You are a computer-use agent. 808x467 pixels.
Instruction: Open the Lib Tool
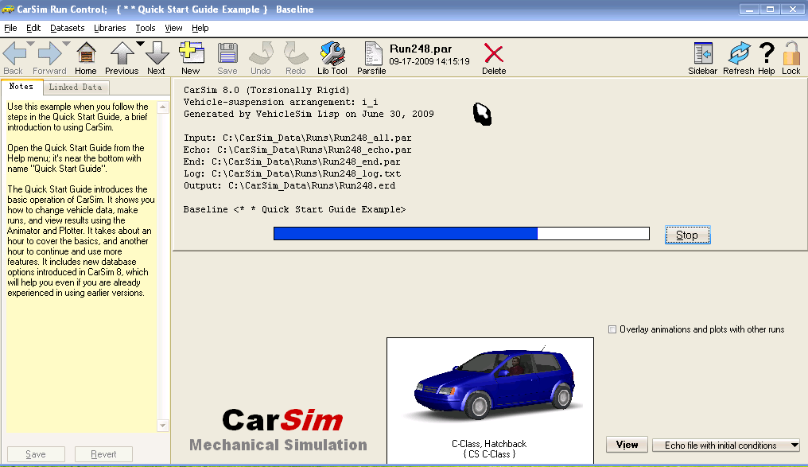coord(332,53)
